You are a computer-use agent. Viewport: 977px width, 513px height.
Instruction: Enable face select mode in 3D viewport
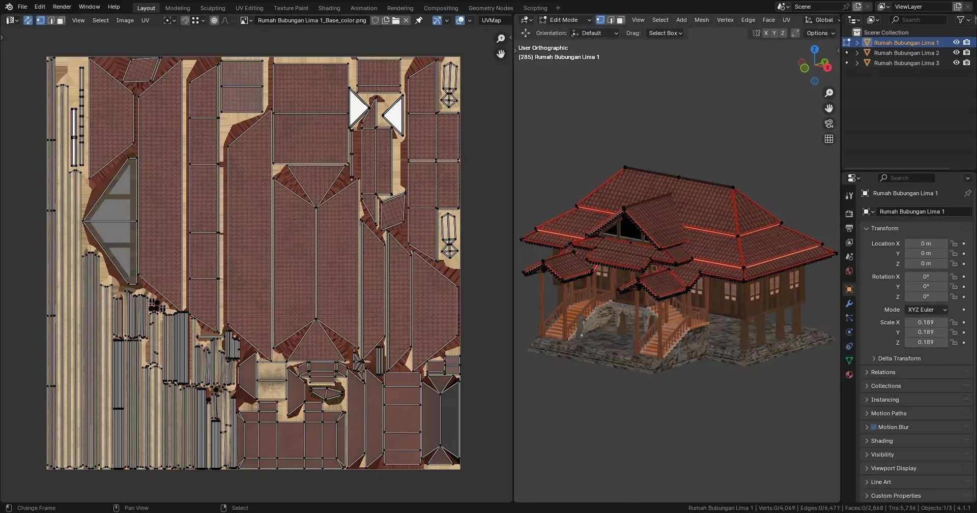(x=620, y=20)
